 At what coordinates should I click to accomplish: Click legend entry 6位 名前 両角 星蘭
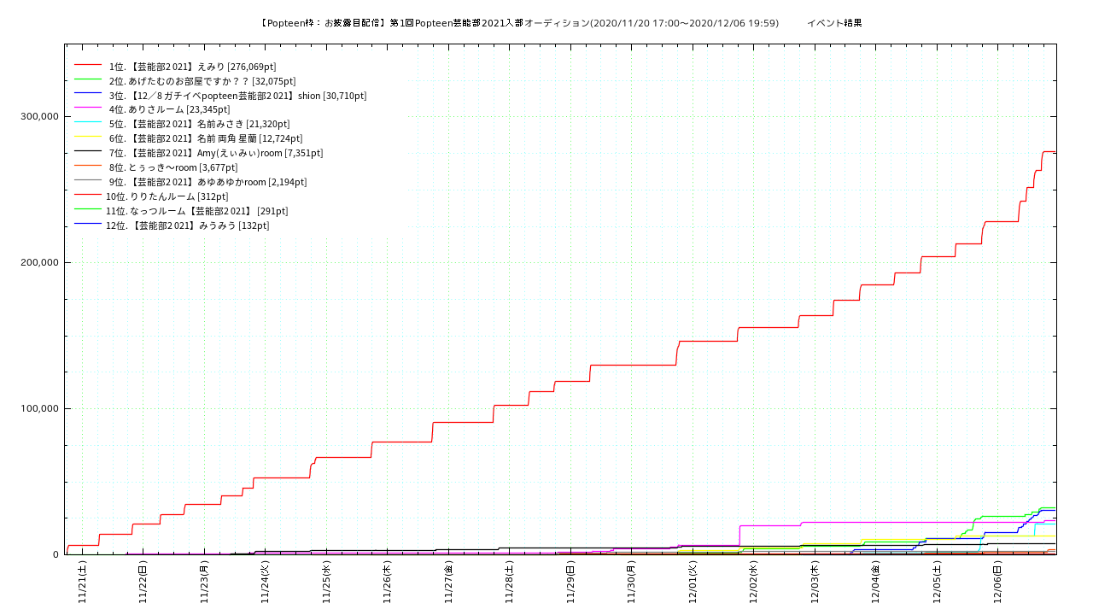205,138
